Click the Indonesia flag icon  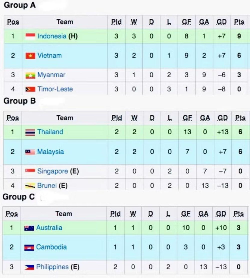(x=30, y=36)
